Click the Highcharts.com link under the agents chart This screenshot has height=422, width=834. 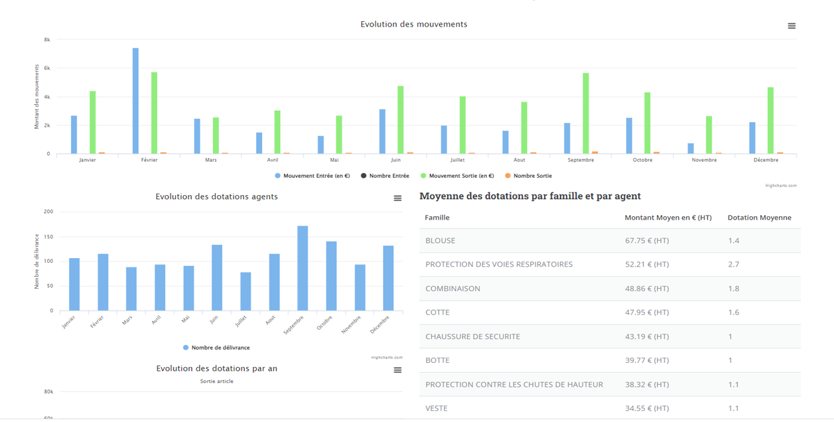[387, 358]
